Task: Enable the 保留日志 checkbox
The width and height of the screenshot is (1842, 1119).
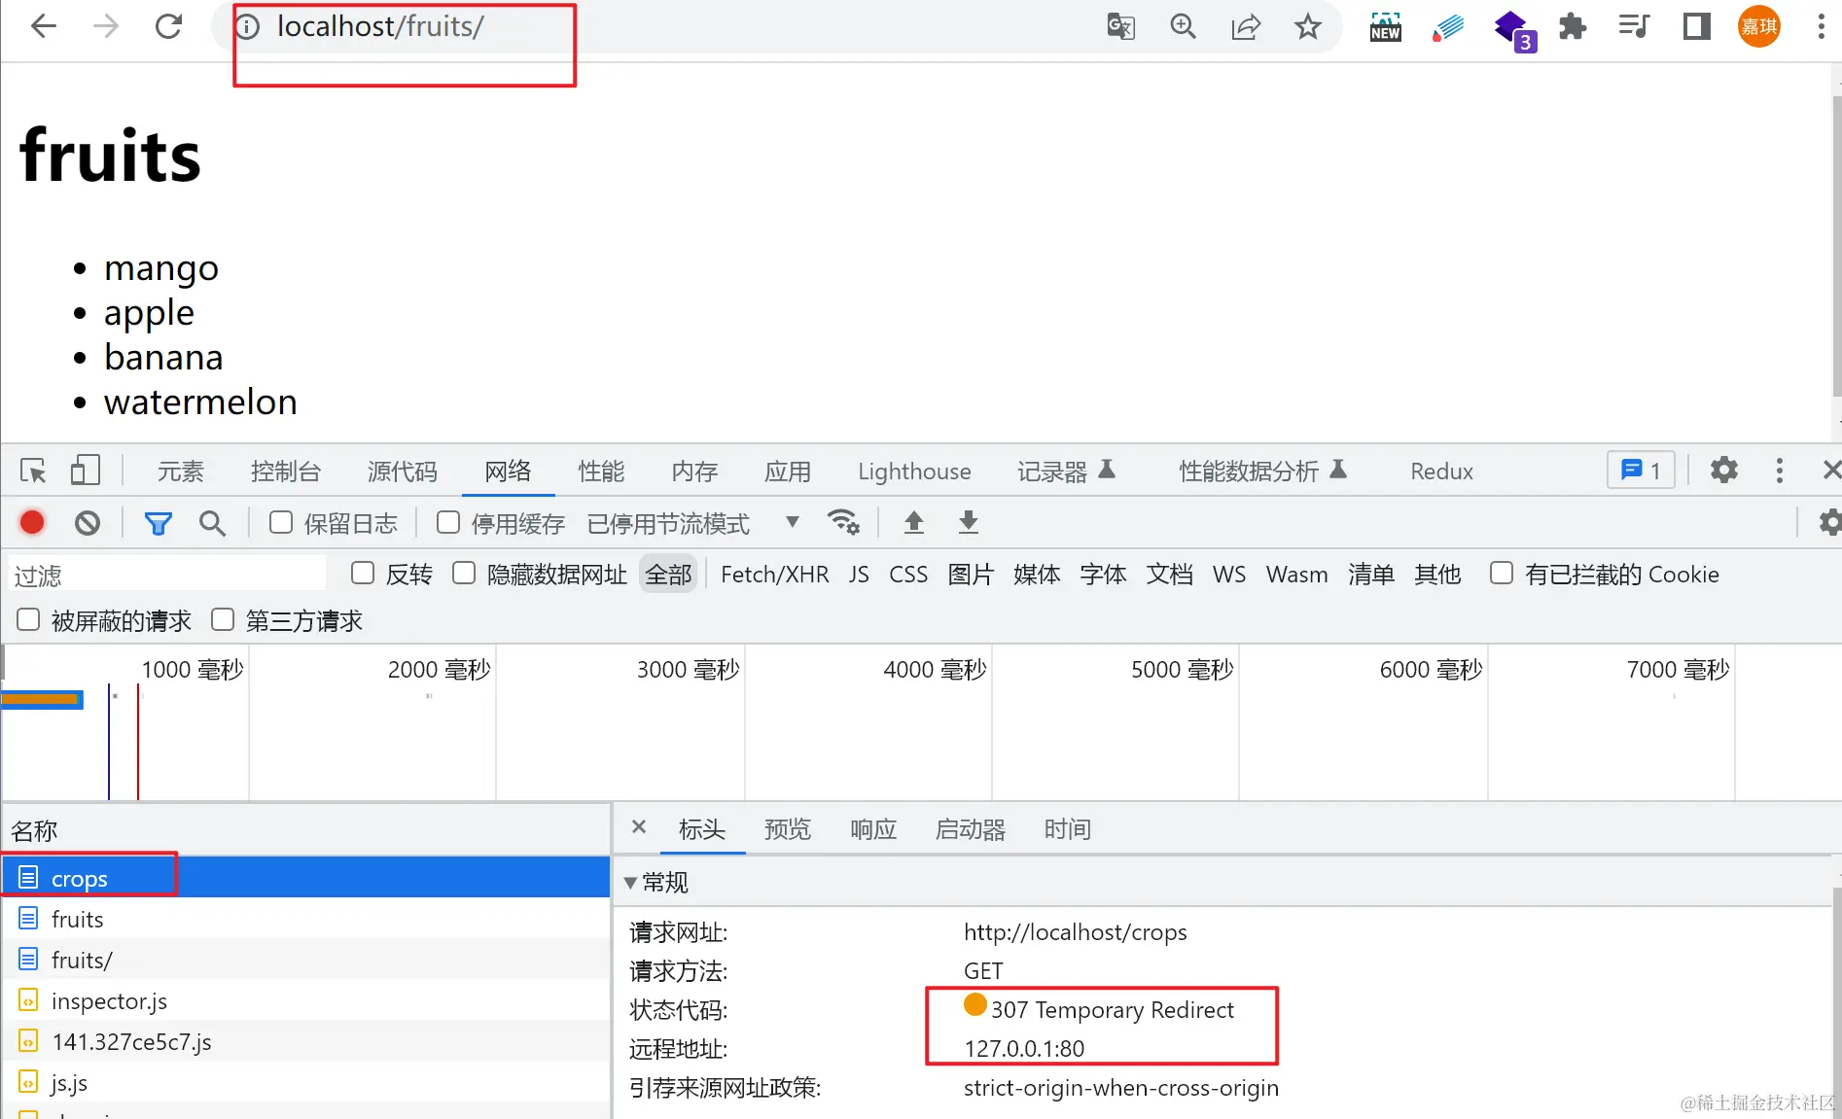Action: pos(281,522)
